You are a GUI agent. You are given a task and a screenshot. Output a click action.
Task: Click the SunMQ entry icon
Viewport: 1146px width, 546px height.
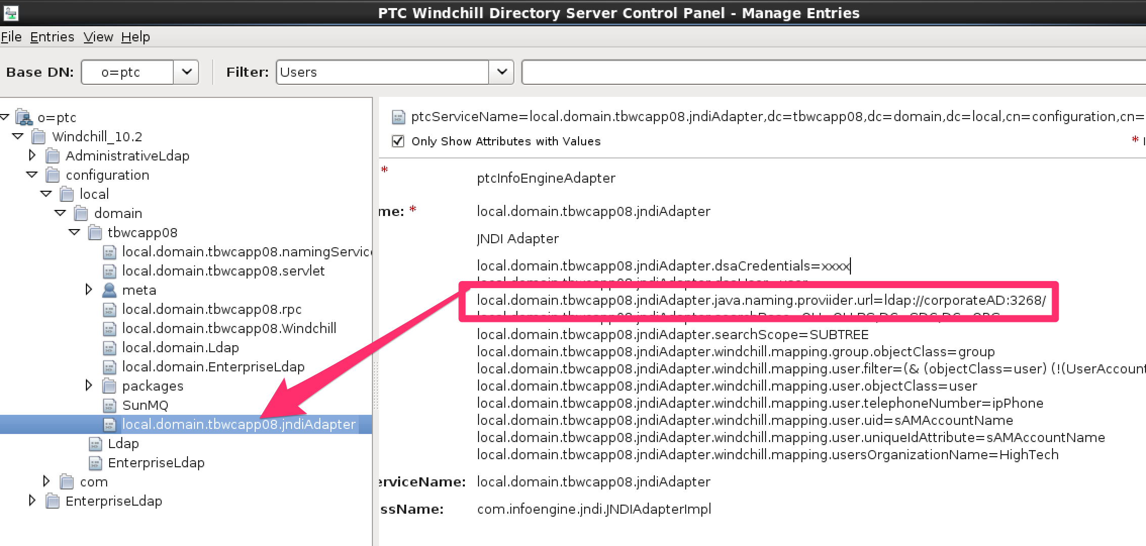tap(109, 405)
